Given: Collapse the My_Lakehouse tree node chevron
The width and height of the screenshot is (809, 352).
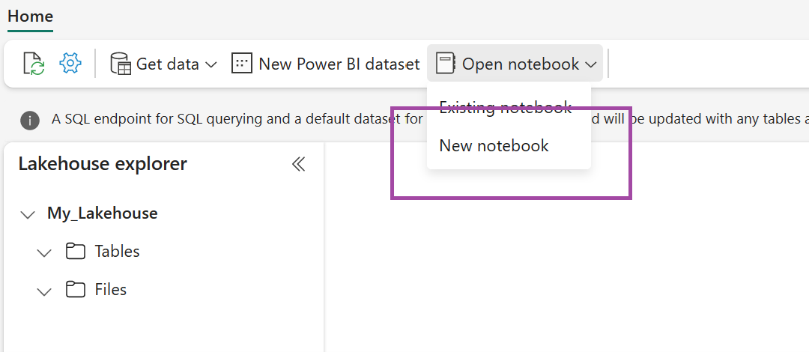Looking at the screenshot, I should (28, 214).
